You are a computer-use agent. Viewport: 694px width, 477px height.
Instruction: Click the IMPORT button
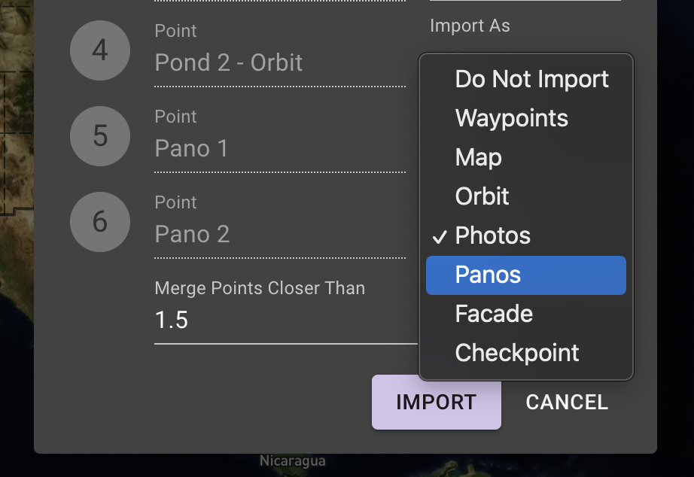pyautogui.click(x=437, y=403)
